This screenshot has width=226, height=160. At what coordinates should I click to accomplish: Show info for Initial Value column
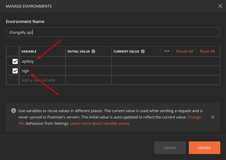pyautogui.click(x=93, y=51)
